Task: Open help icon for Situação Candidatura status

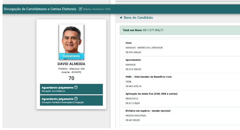Action: click(76, 87)
